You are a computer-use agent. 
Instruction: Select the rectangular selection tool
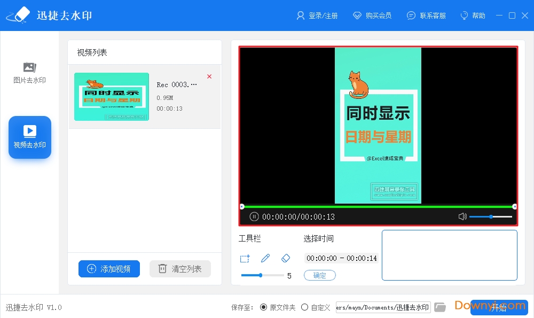[245, 258]
